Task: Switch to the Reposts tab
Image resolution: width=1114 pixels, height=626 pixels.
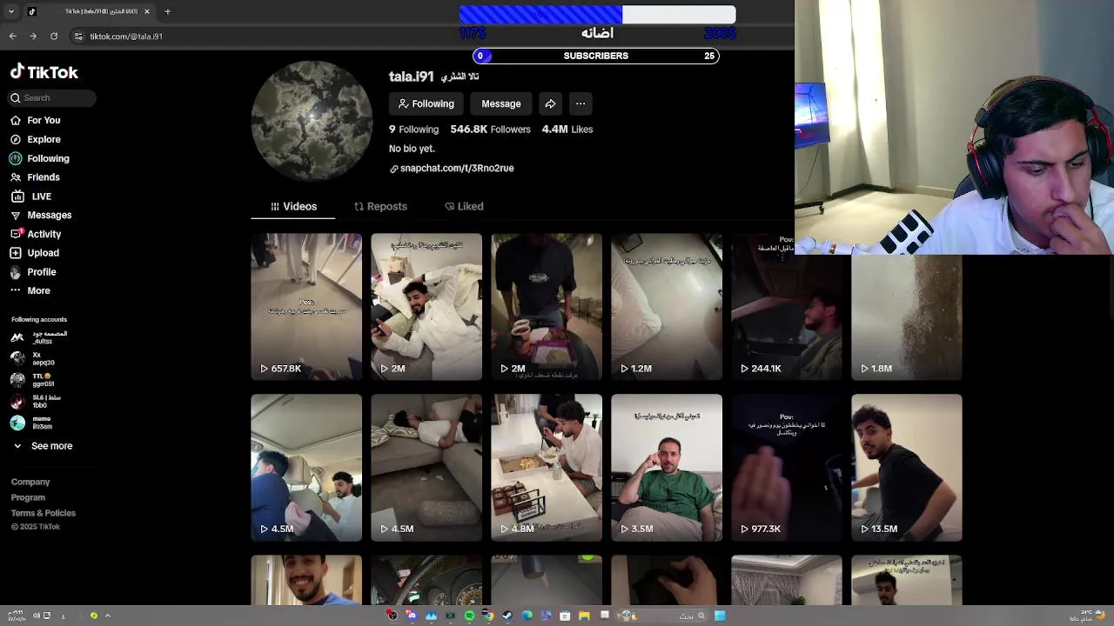Action: click(x=380, y=206)
